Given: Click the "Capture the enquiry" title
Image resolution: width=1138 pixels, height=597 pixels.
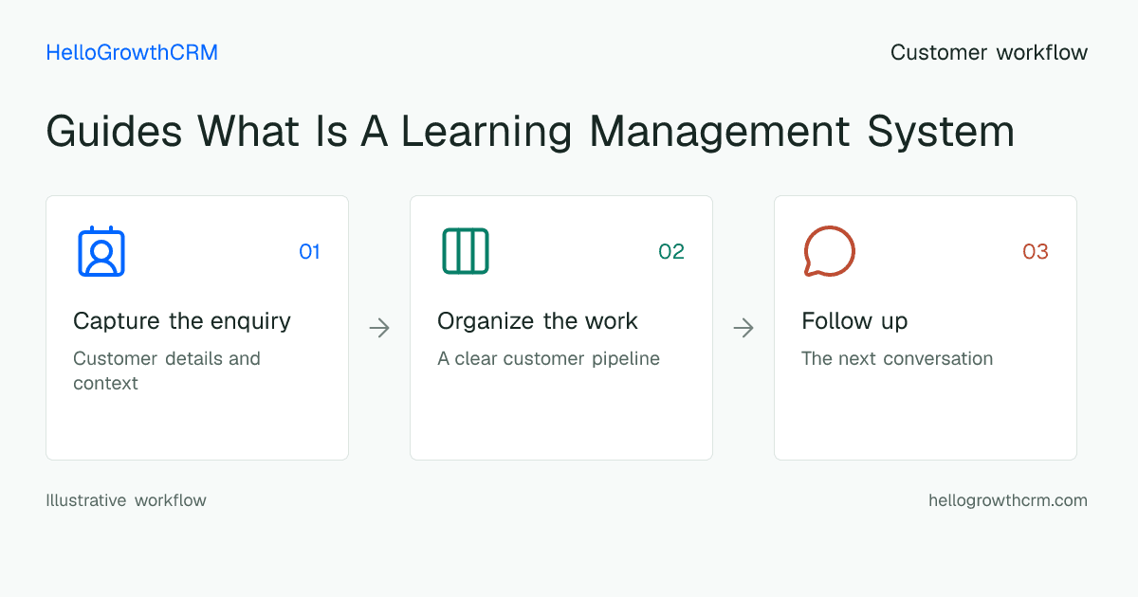Looking at the screenshot, I should pyautogui.click(x=182, y=321).
